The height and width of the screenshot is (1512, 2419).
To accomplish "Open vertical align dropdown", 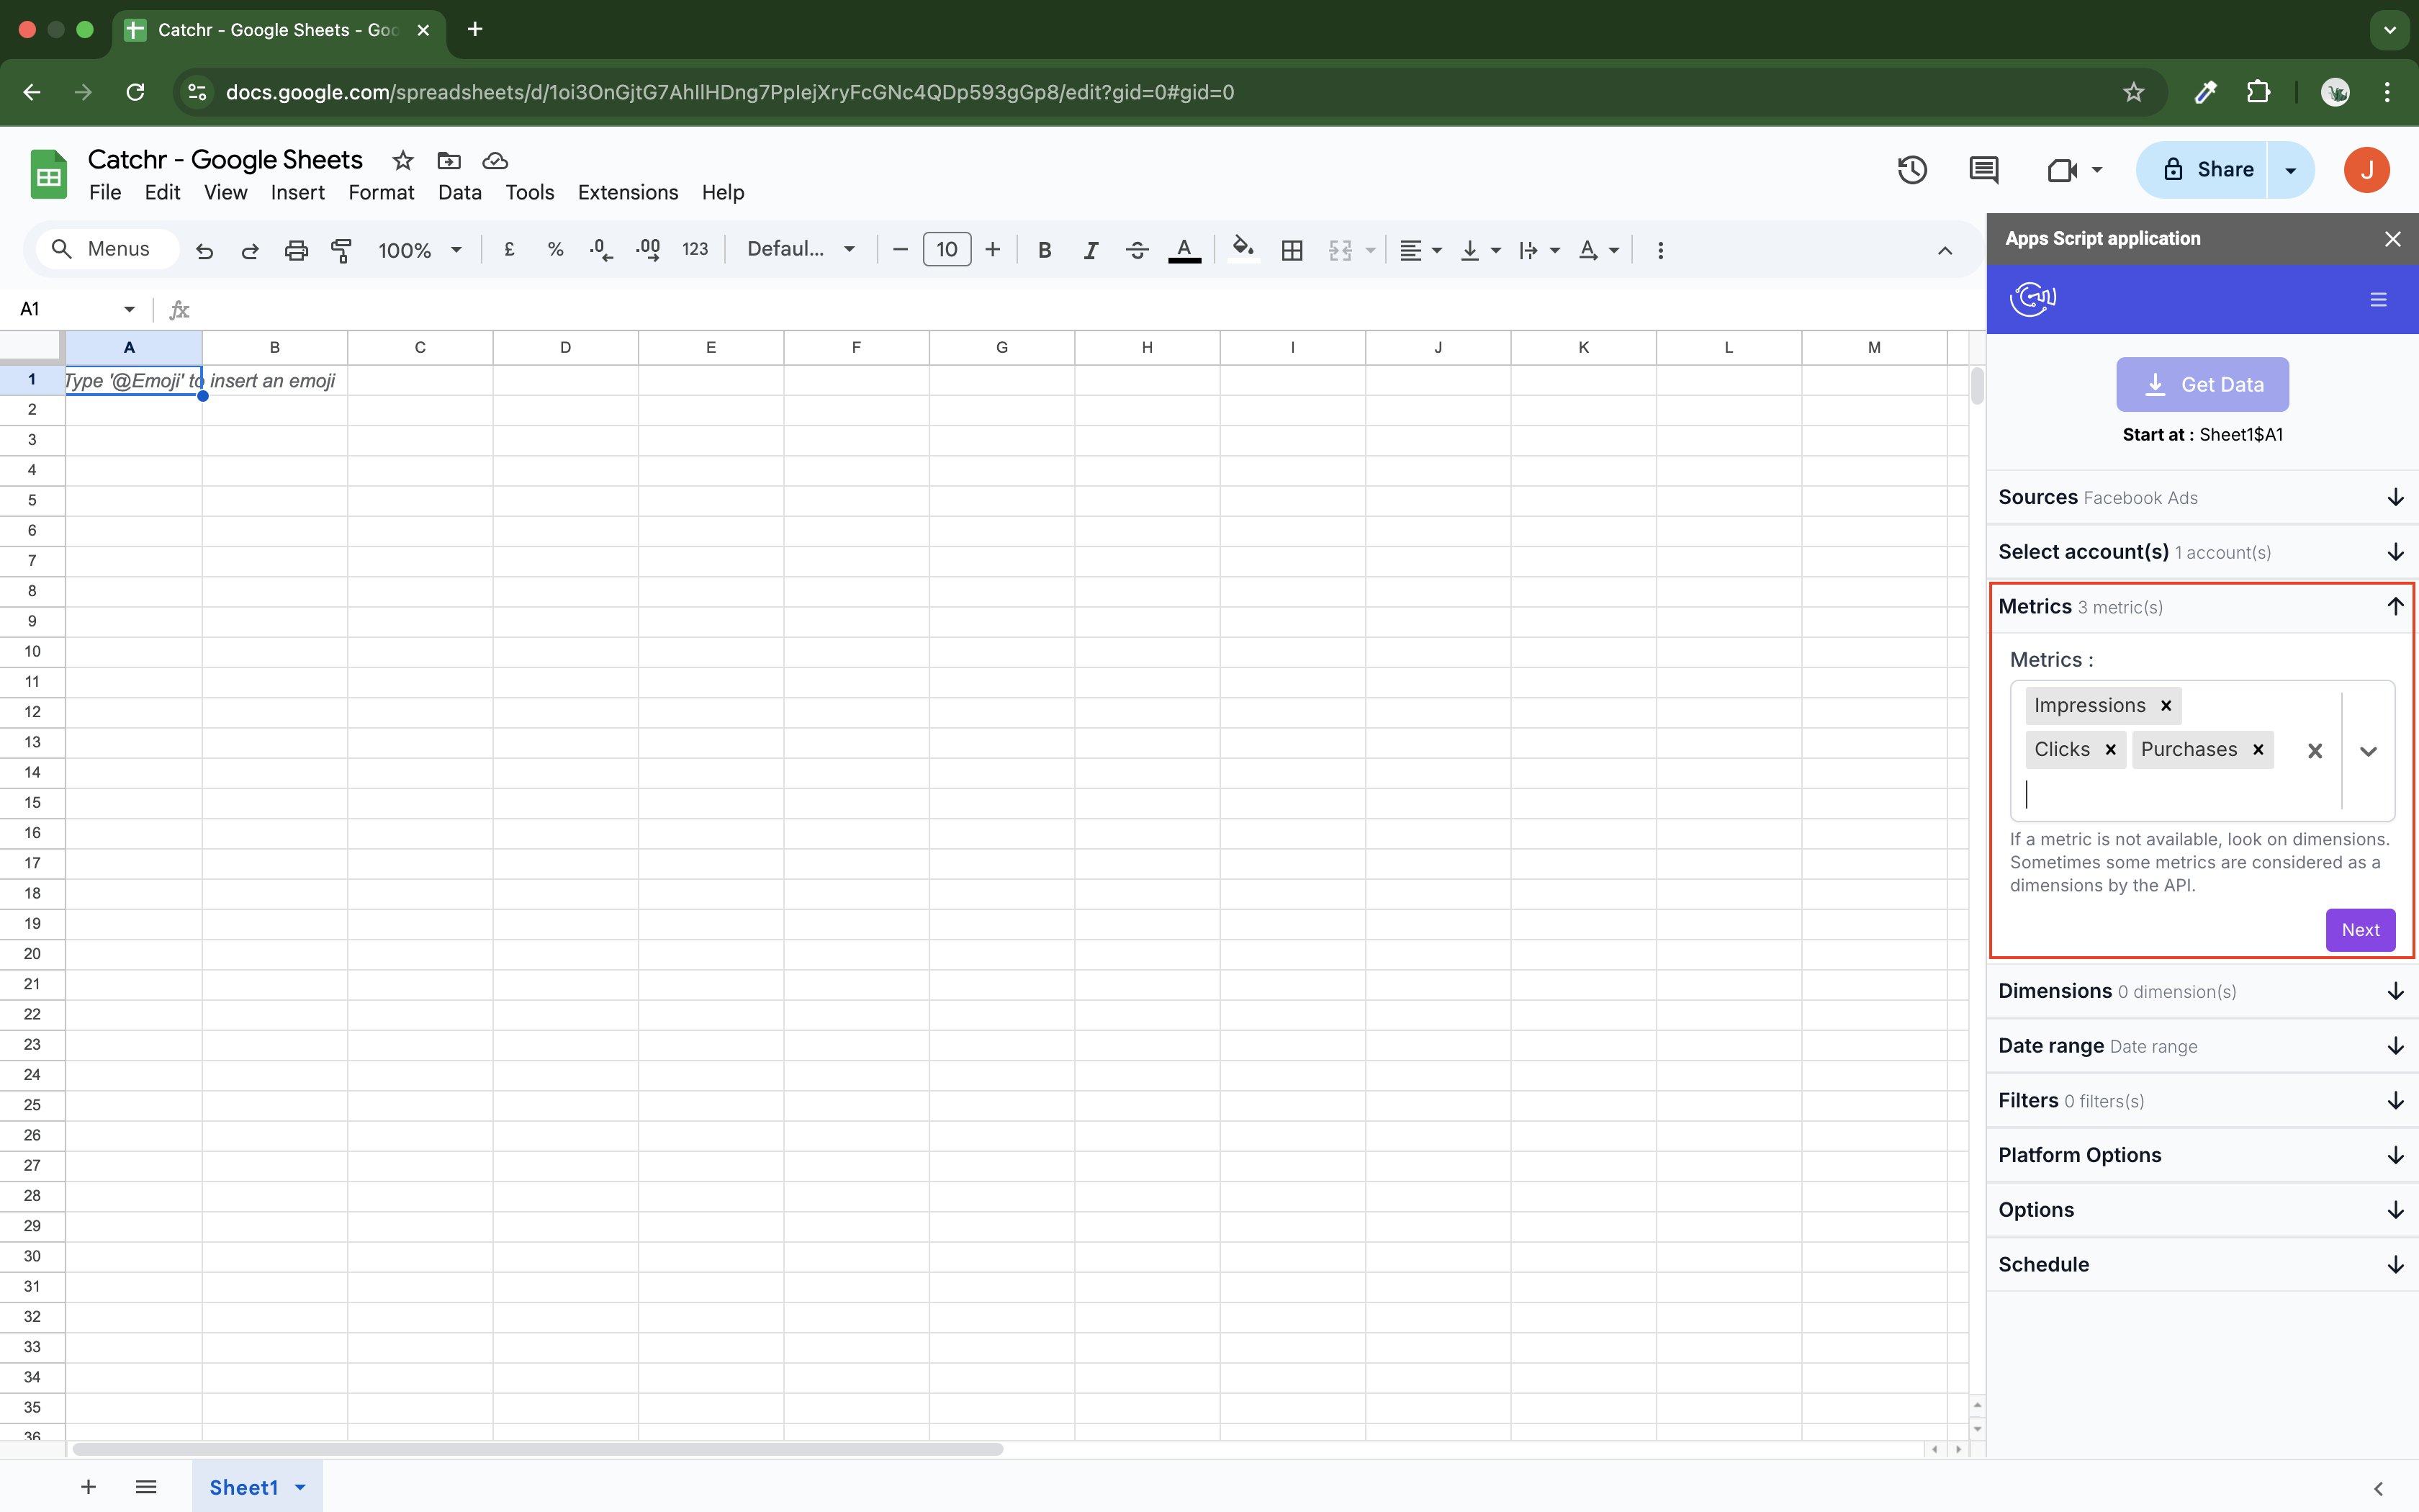I will [1480, 250].
